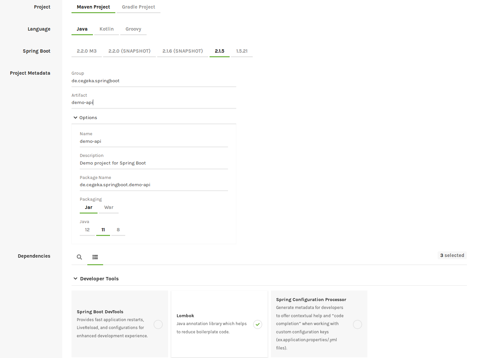Select Java version 11
Screen dimensions: 487x358
(x=103, y=230)
